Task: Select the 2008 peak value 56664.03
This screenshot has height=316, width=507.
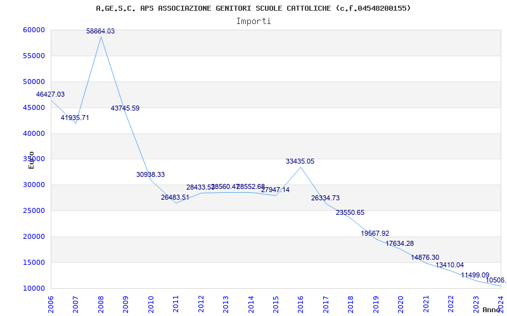Action: tap(101, 31)
